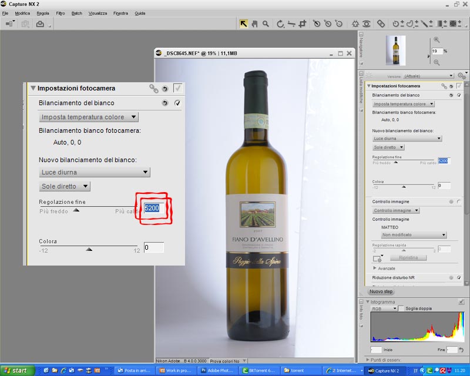Image resolution: width=470 pixels, height=376 pixels.
Task: Click Regolazione rapida slider handle
Action: (404, 250)
